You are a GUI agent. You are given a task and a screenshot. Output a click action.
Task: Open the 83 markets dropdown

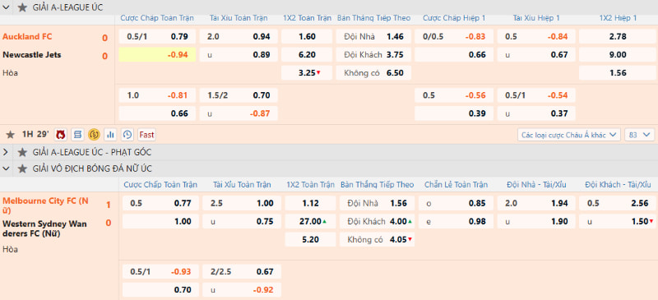pyautogui.click(x=639, y=135)
